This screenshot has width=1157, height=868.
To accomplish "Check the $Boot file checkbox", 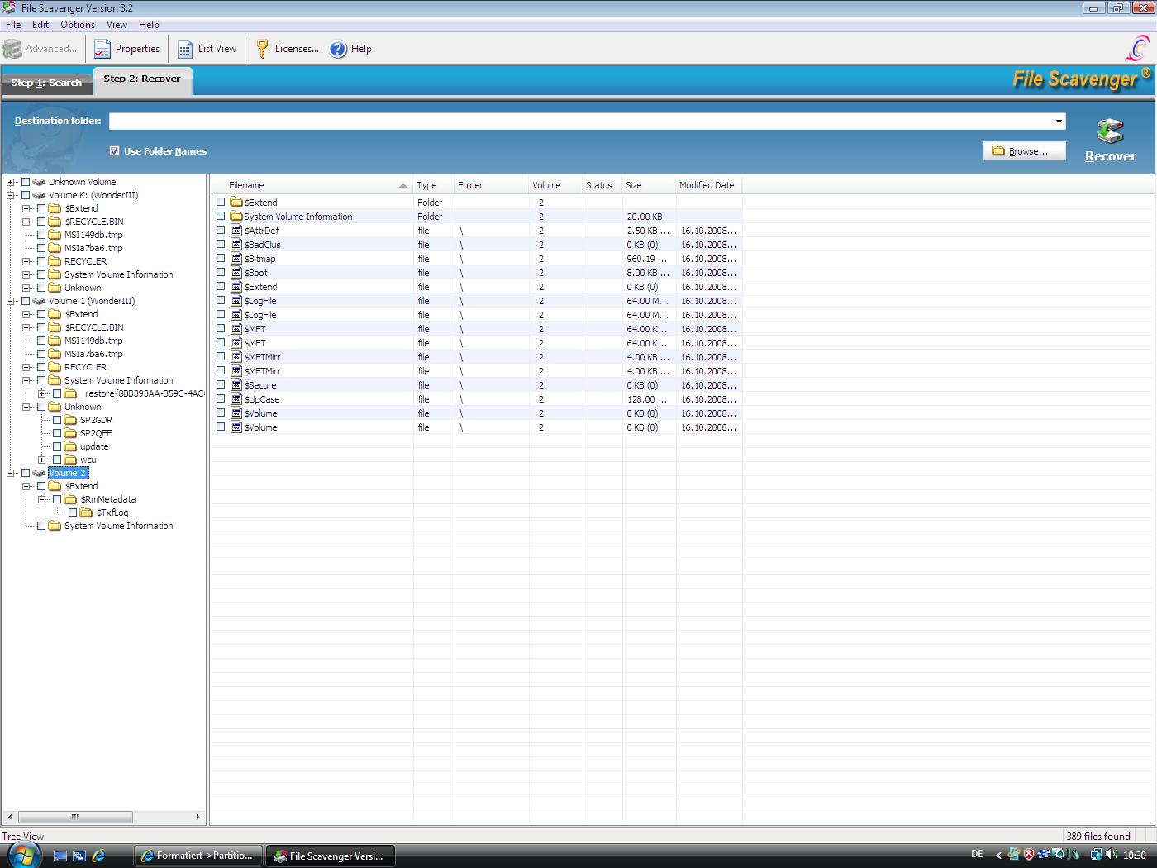I will 221,272.
